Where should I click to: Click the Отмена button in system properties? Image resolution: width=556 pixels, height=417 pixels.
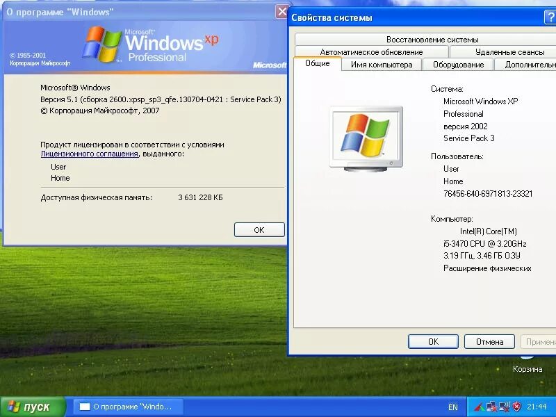(489, 341)
